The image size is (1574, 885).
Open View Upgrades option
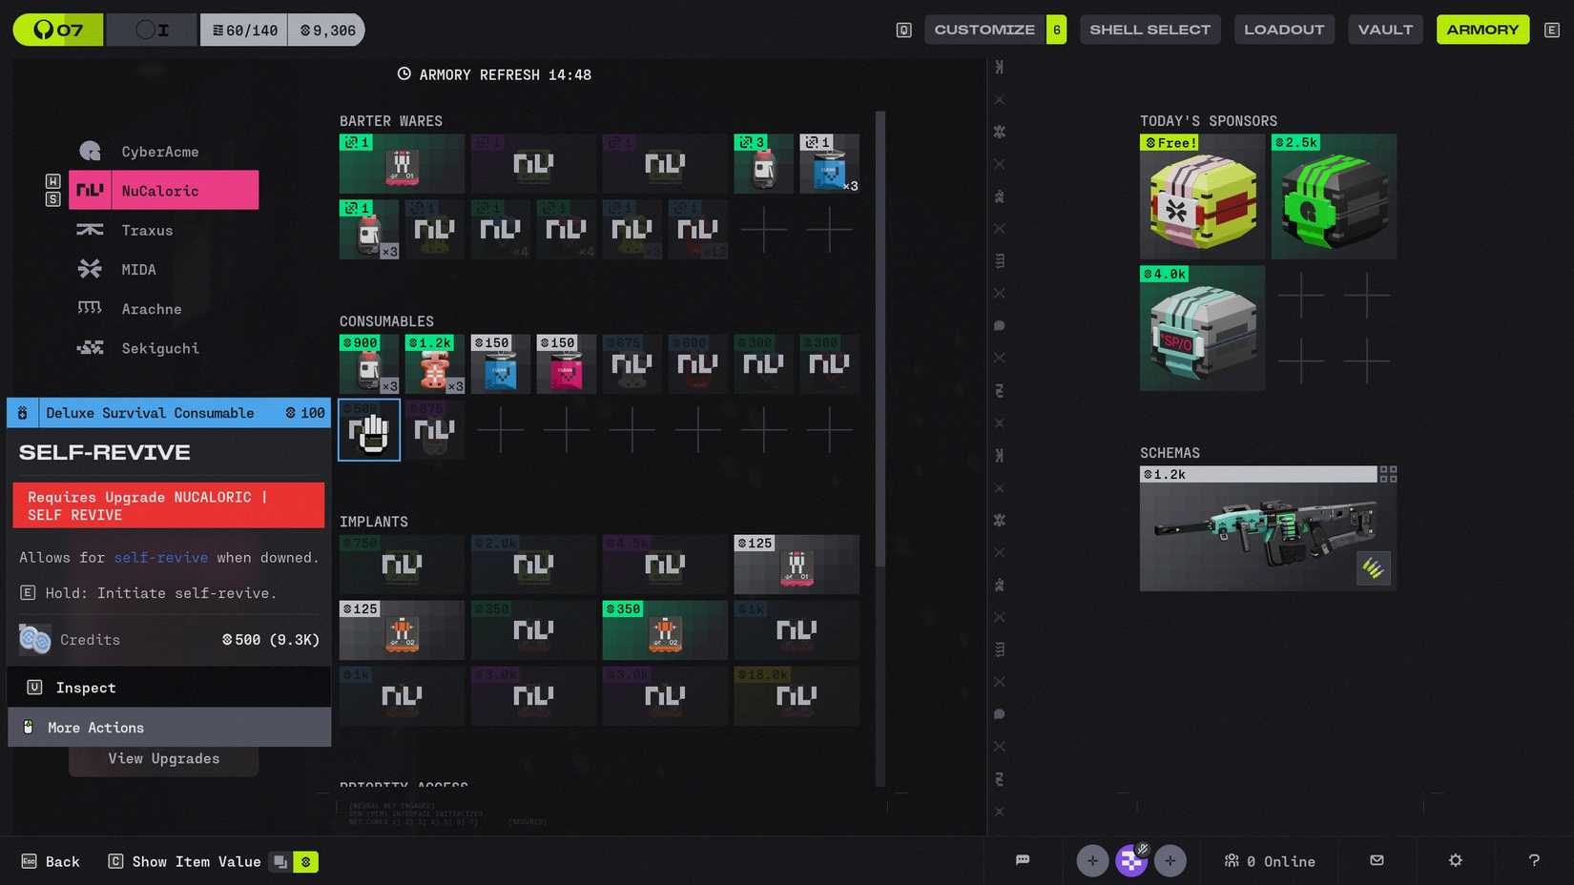(163, 758)
